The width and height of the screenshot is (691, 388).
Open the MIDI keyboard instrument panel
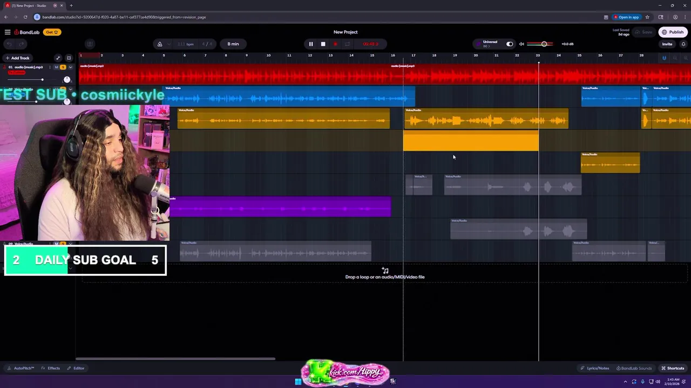tap(90, 44)
